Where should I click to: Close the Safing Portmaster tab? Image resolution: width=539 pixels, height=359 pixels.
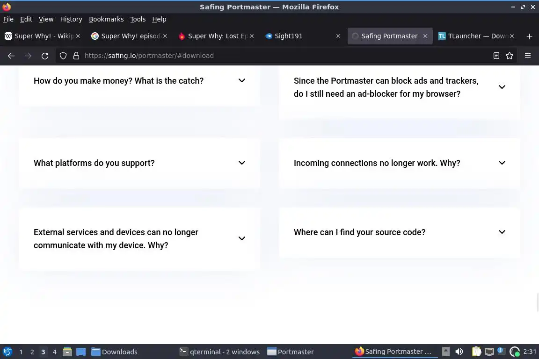click(x=425, y=36)
